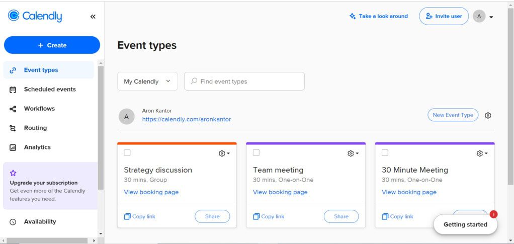Open calendly.com/aronkantor link
This screenshot has height=244, width=514.
coord(187,119)
